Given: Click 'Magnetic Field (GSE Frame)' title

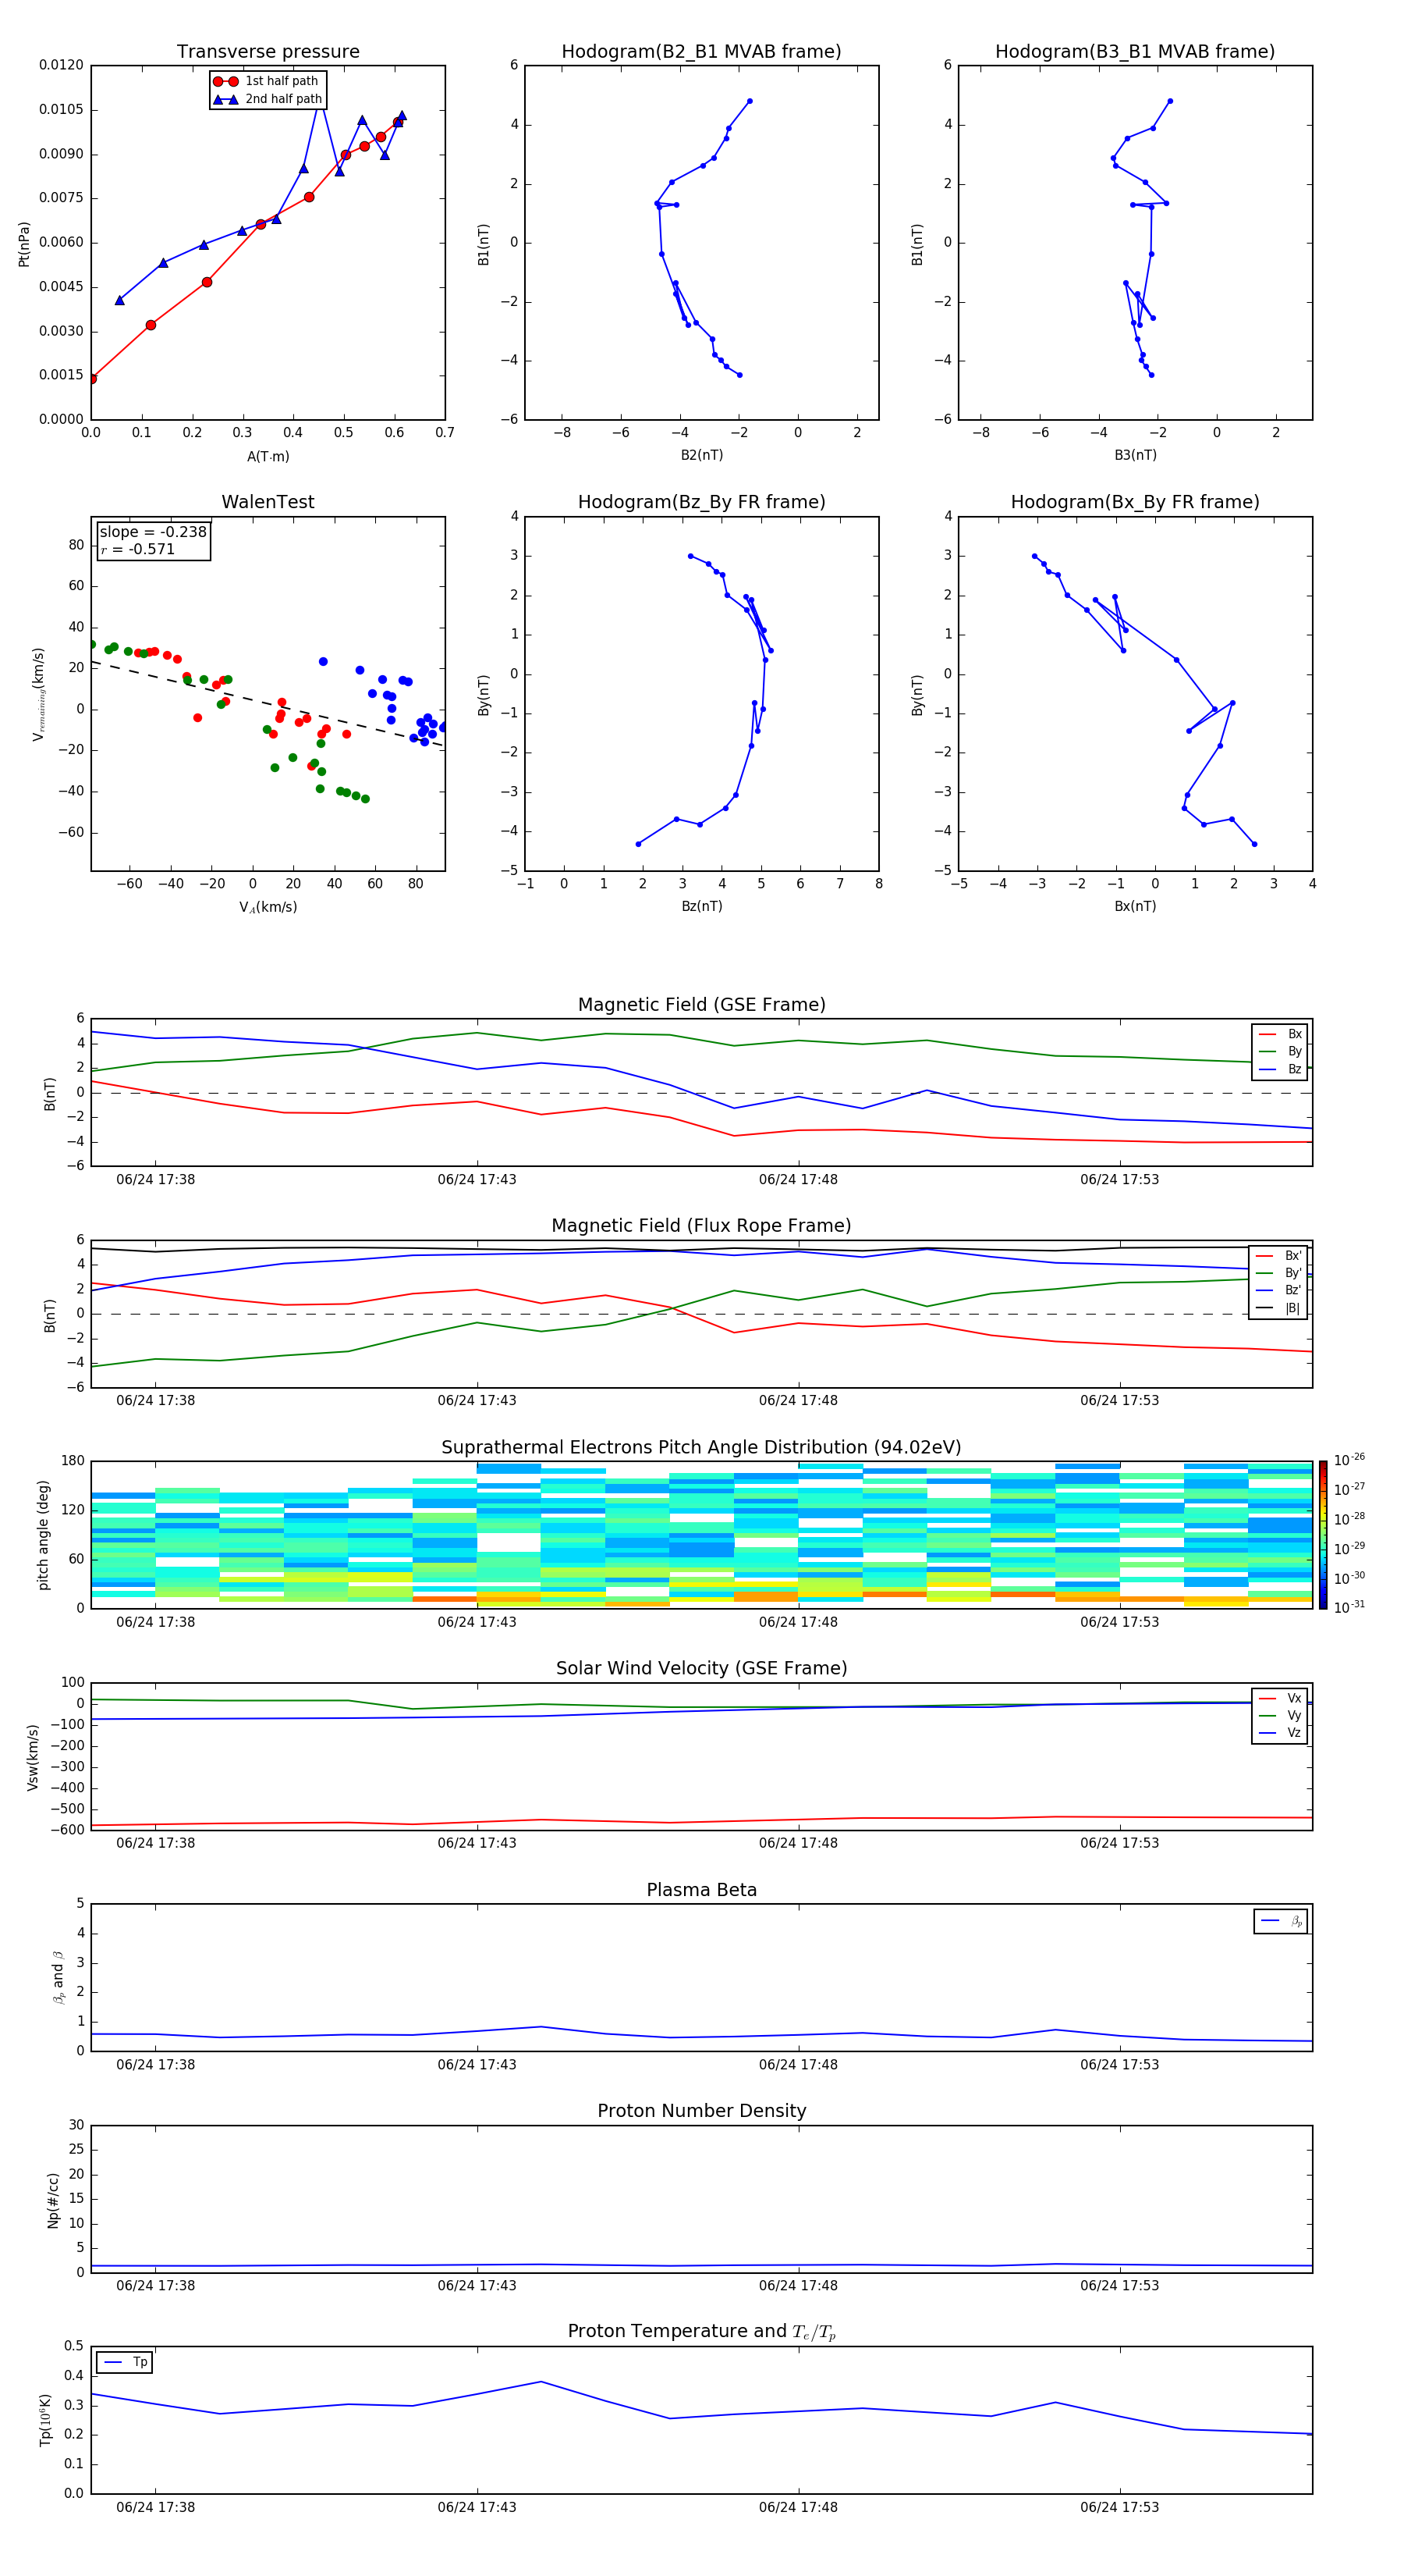Looking at the screenshot, I should 701,1005.
